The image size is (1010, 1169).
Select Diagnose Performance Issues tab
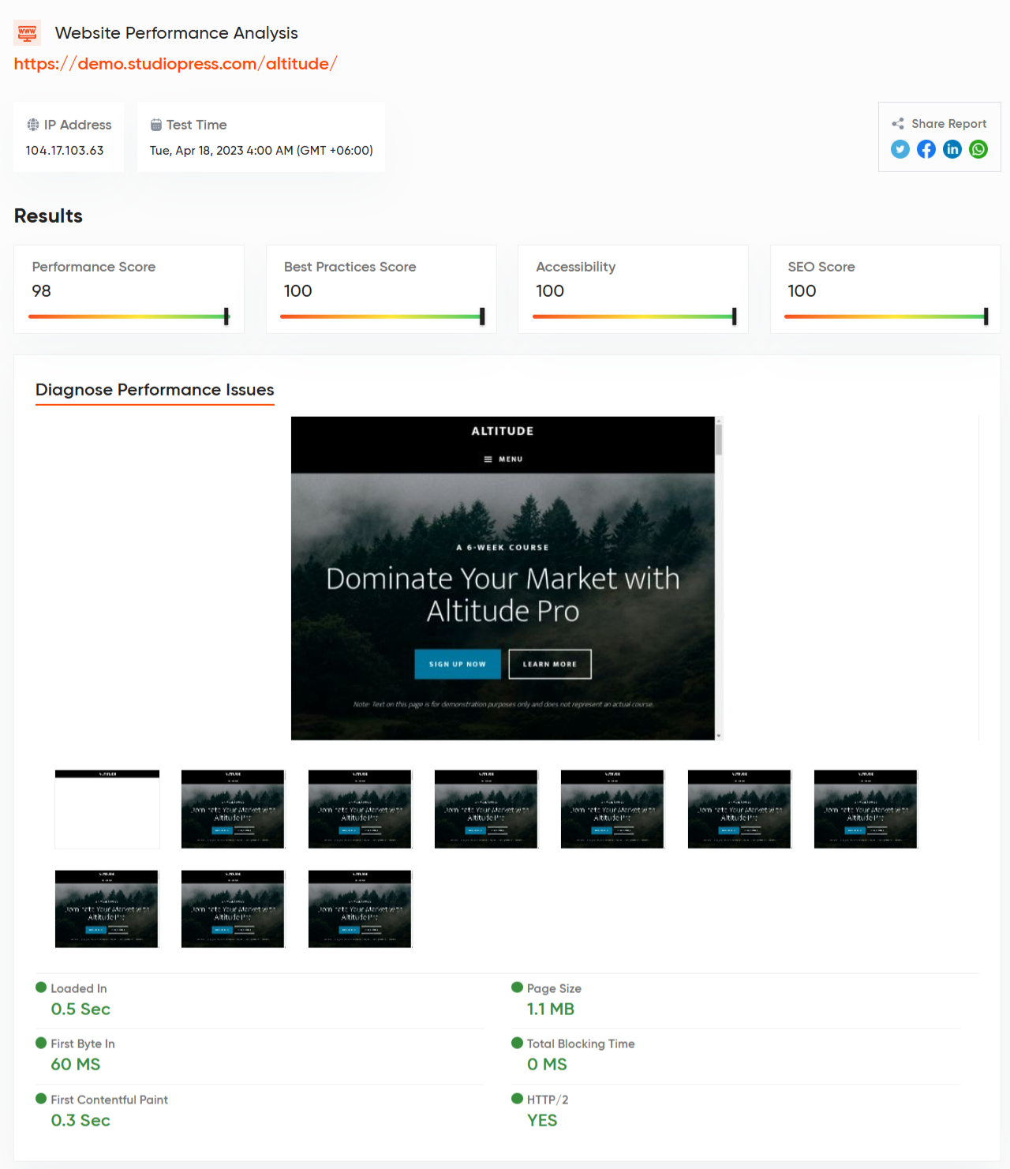click(x=155, y=390)
